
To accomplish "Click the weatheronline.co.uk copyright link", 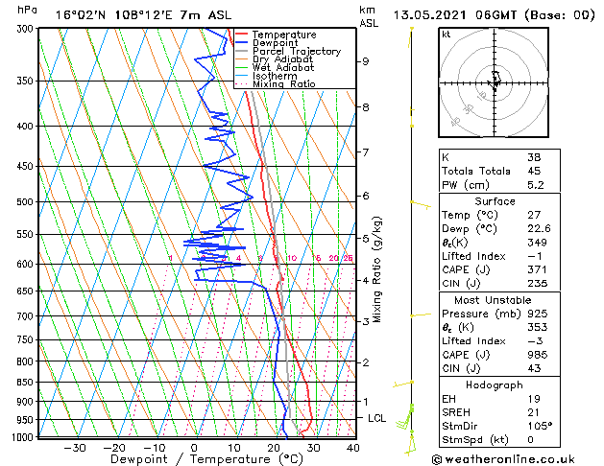I will pyautogui.click(x=503, y=459).
